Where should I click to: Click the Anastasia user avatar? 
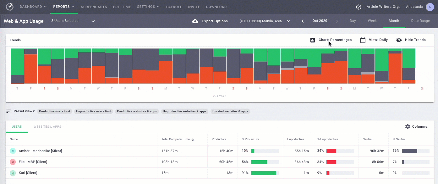tap(430, 7)
